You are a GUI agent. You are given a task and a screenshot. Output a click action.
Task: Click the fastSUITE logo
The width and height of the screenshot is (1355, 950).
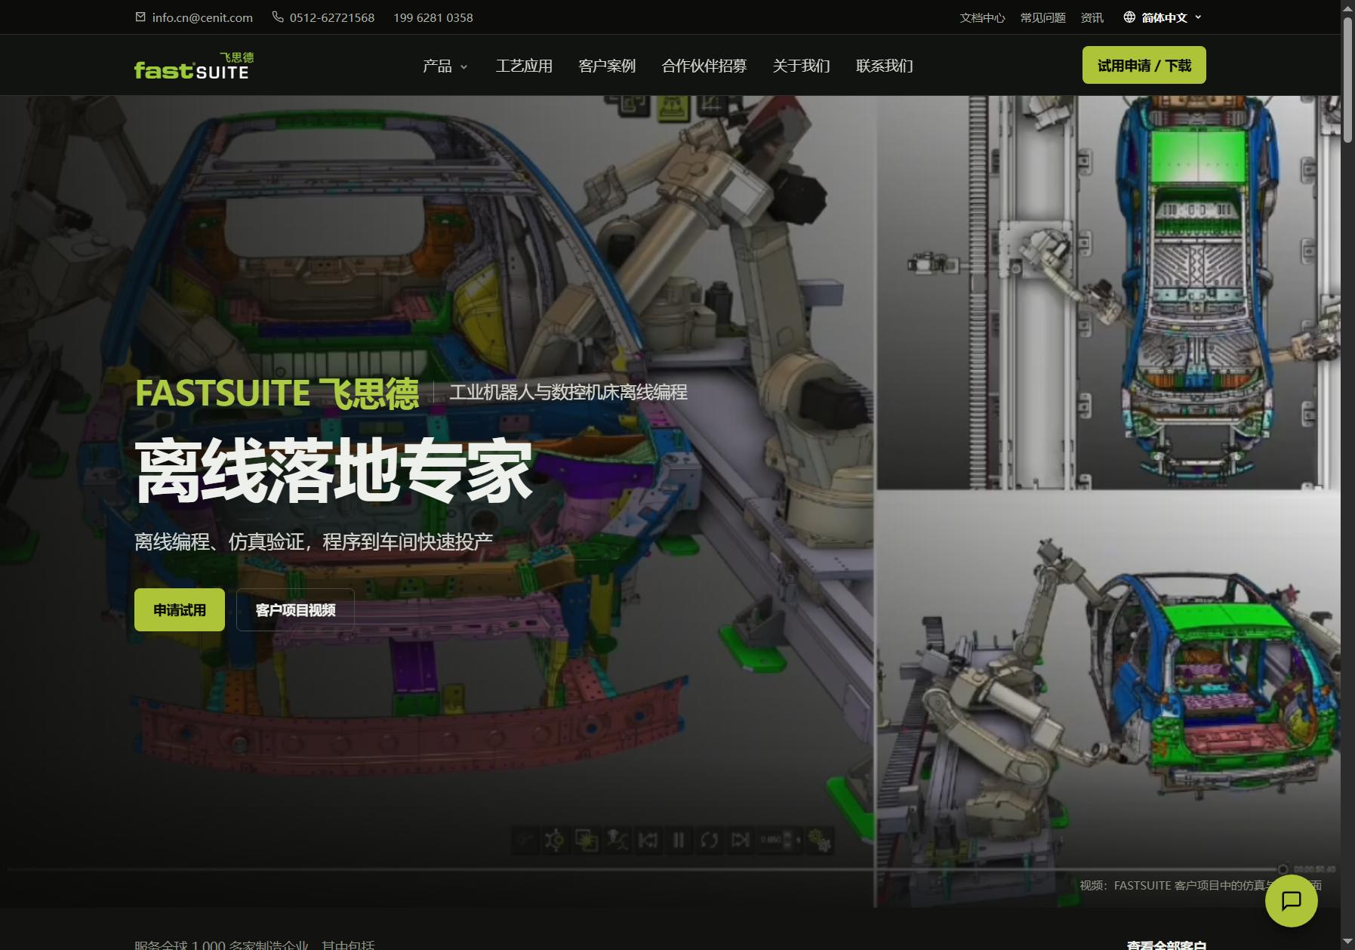click(194, 66)
